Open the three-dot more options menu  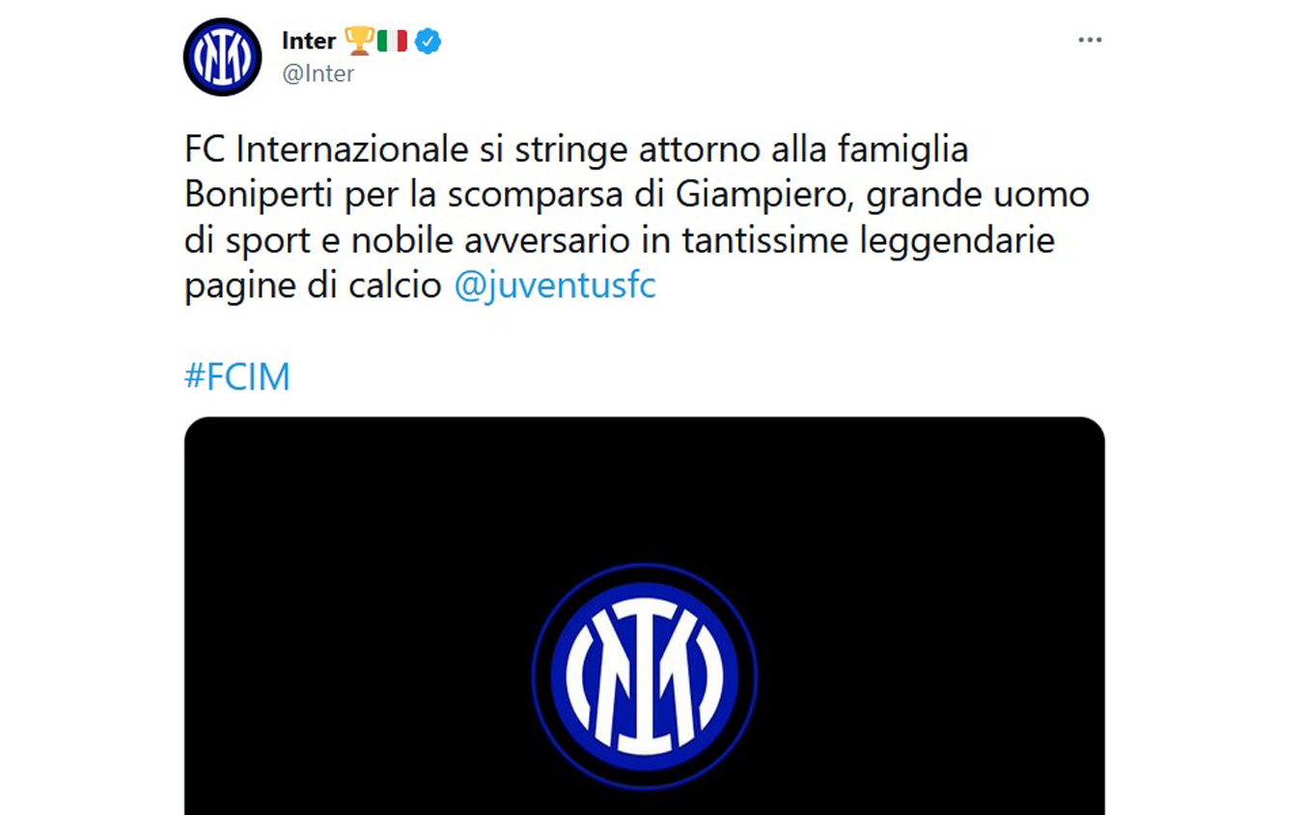click(1090, 41)
